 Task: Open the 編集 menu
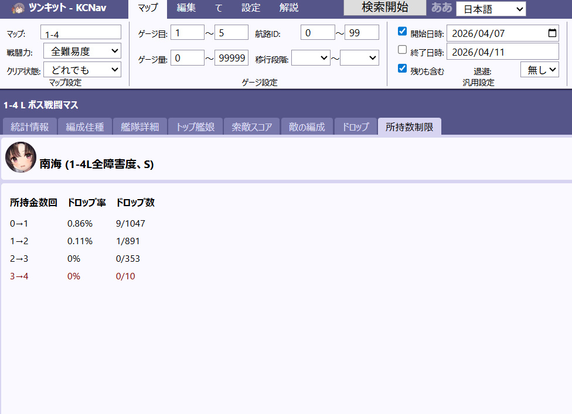point(186,8)
